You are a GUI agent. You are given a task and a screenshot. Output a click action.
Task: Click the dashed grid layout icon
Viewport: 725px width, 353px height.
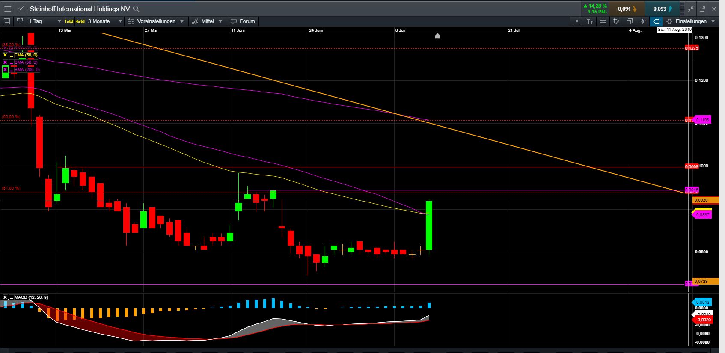point(20,21)
